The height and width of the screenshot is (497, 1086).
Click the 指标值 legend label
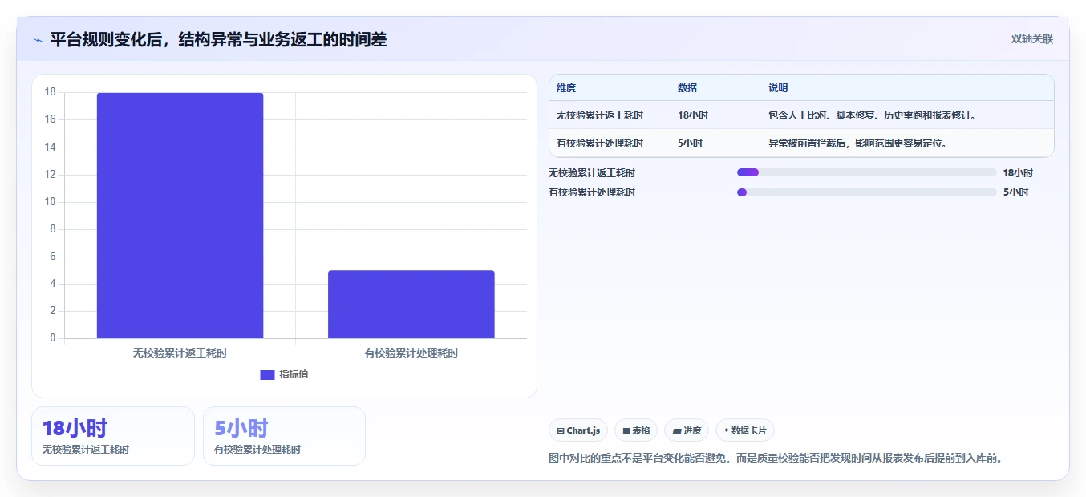294,374
